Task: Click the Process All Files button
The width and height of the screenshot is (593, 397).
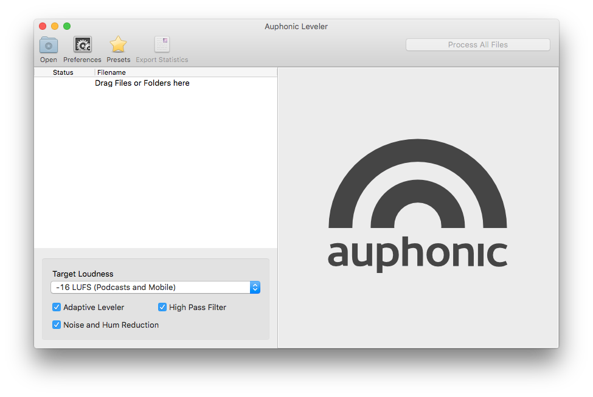Action: tap(477, 44)
